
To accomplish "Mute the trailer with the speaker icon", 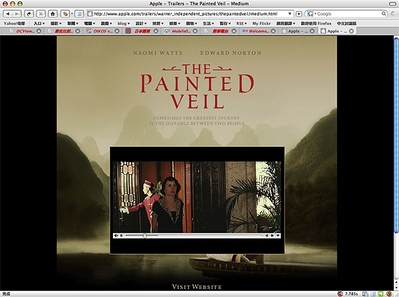I will (x=116, y=235).
